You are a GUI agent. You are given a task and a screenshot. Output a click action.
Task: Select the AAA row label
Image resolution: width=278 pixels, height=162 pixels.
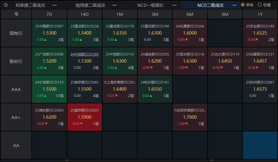pos(16,89)
